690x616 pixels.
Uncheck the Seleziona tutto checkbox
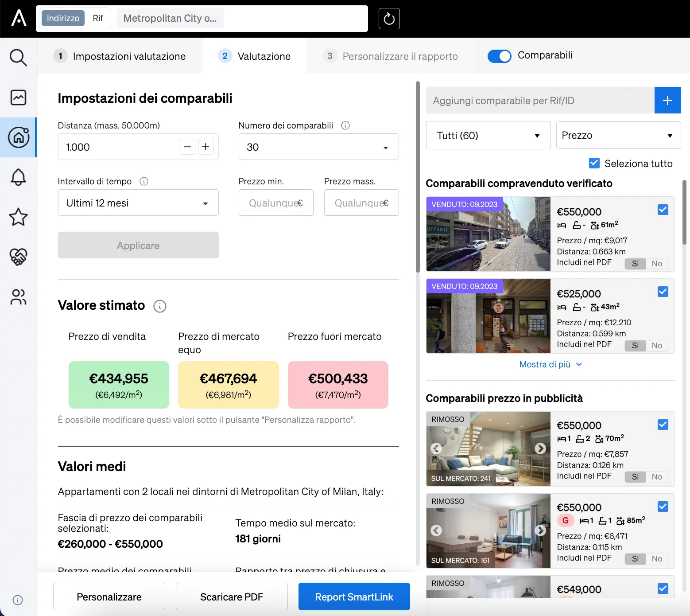(x=594, y=163)
